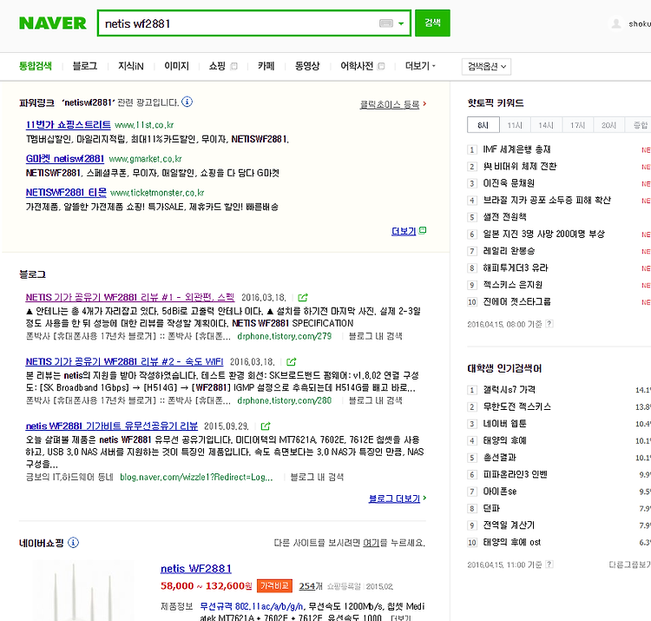Click new-window icon next to 쇼핑

tap(233, 66)
